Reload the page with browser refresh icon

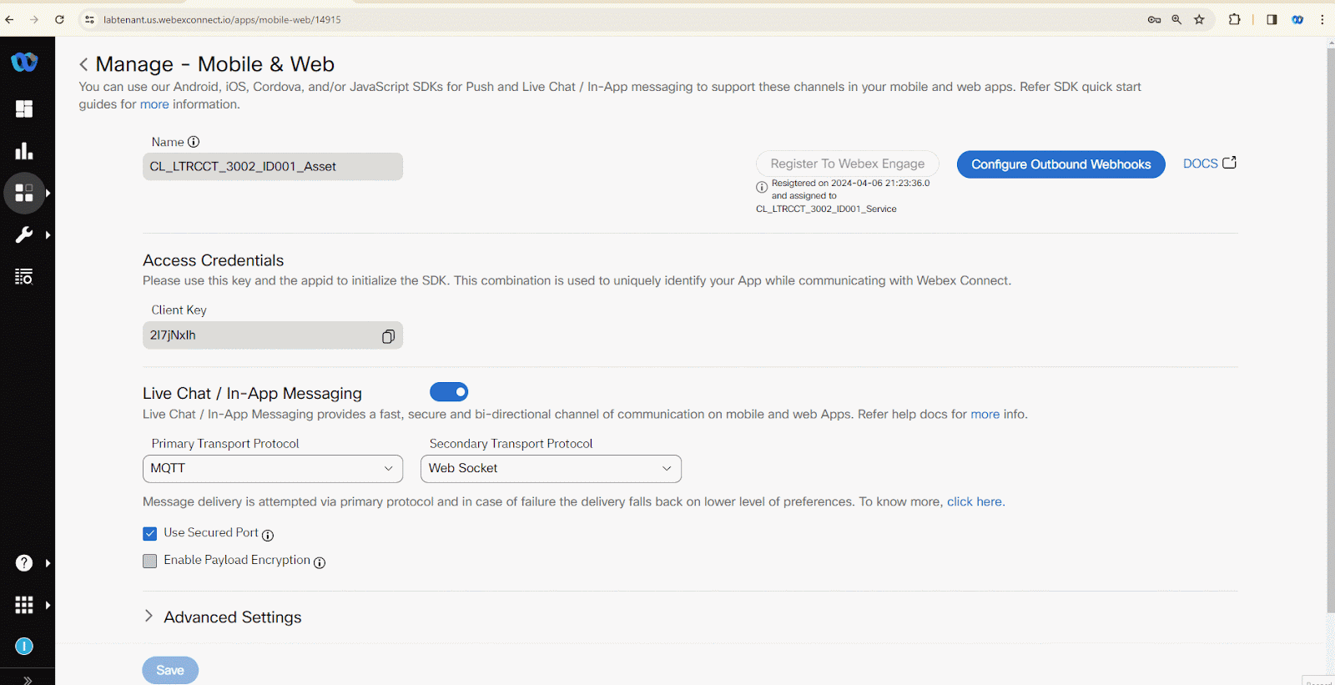tap(59, 19)
